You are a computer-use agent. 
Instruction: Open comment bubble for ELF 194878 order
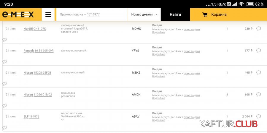[258, 116]
